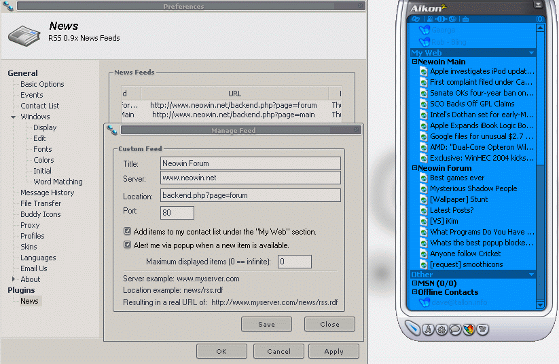The image size is (559, 364).
Task: Click the Save button in Manage Feed
Action: [266, 324]
